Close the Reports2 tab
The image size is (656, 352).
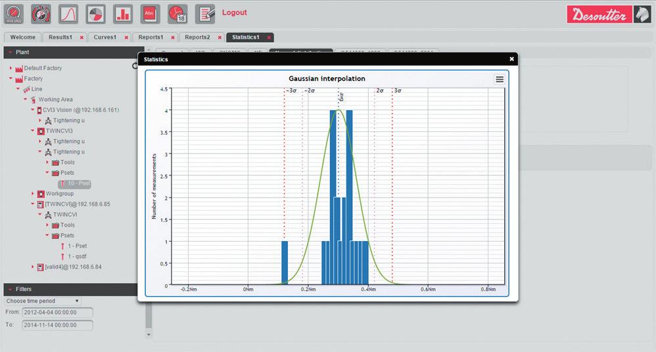220,37
